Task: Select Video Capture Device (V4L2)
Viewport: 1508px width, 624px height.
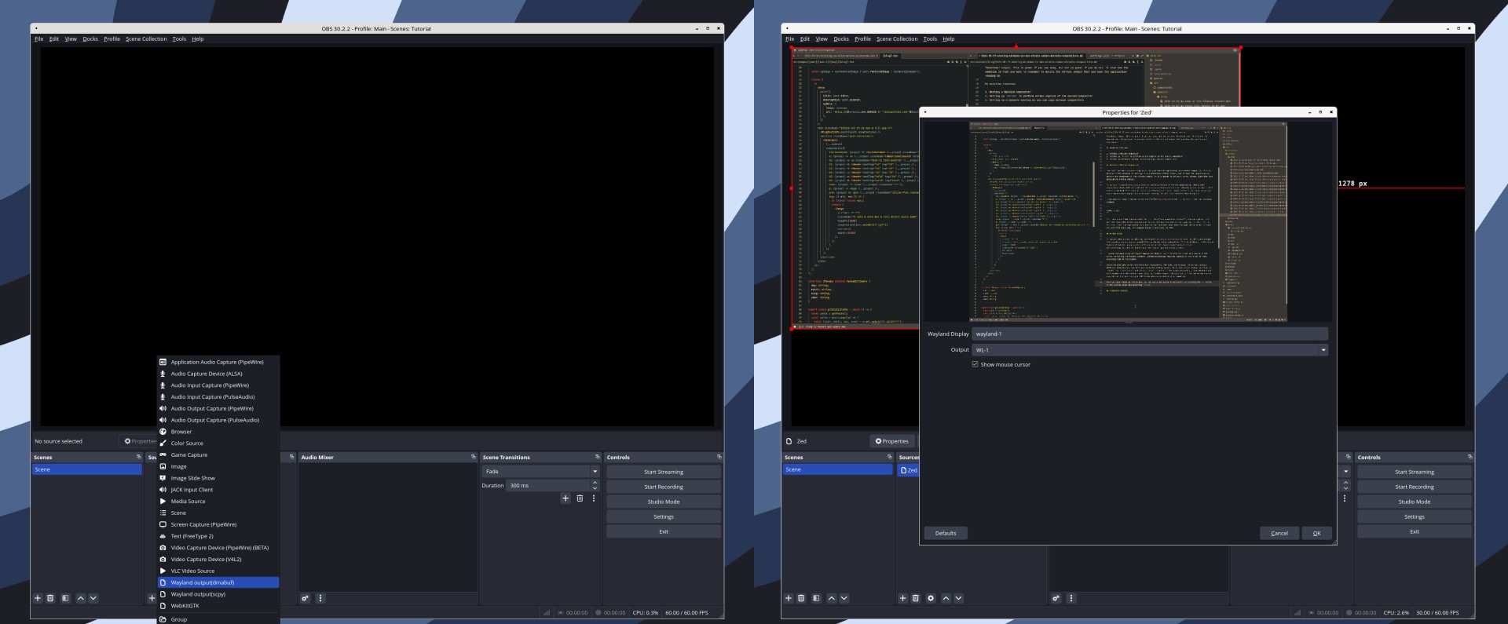Action: click(218, 560)
